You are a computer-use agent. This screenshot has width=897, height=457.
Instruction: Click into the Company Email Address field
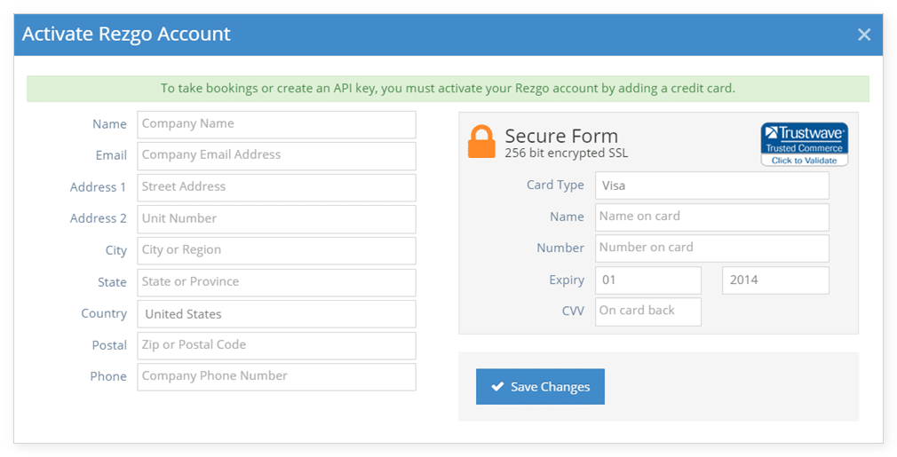pyautogui.click(x=276, y=156)
